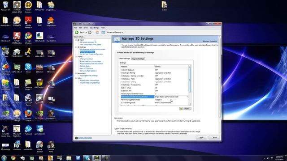
Task: Open the Crysis SP Demo desktop icon
Action: [28, 100]
